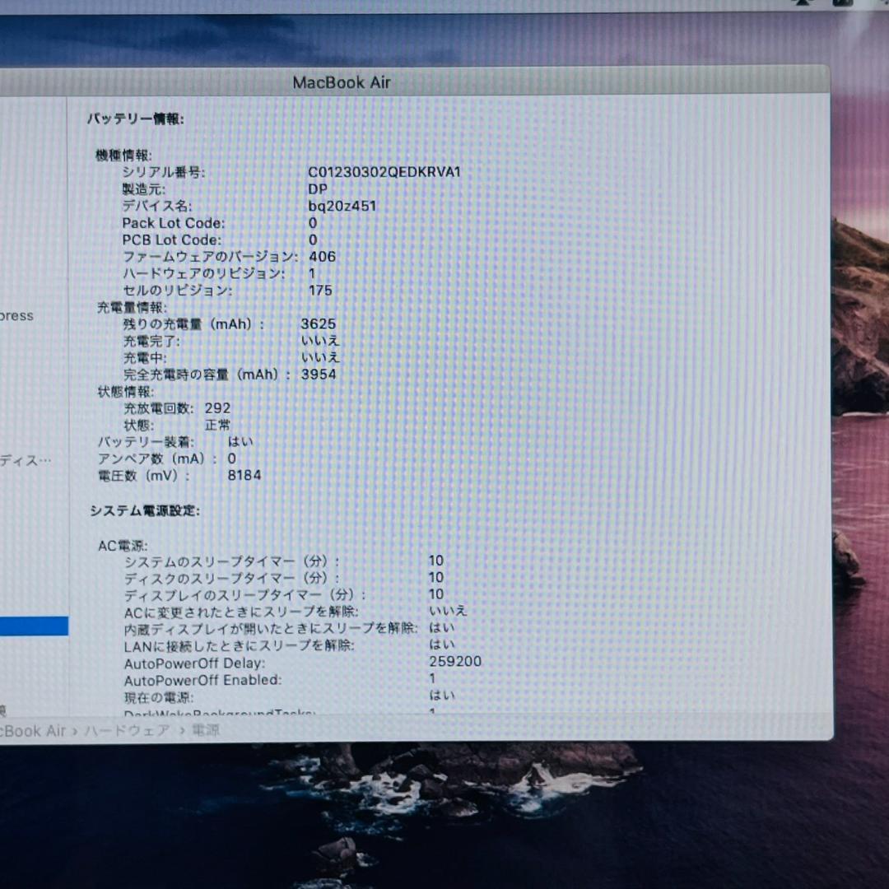
Task: Select the 充放電回数 value 292
Action: [x=218, y=407]
